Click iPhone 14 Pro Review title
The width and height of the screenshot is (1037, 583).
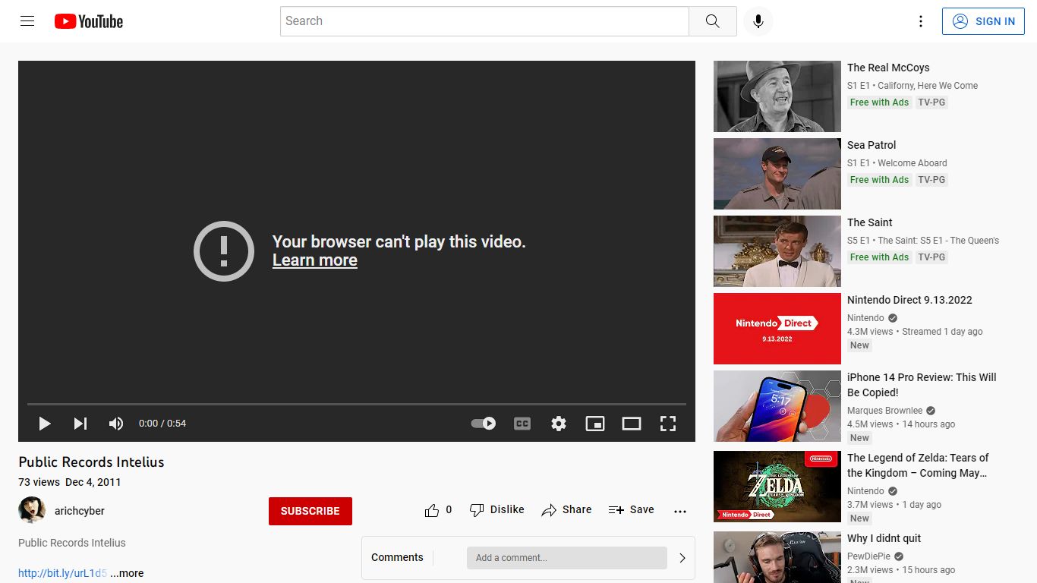(922, 385)
